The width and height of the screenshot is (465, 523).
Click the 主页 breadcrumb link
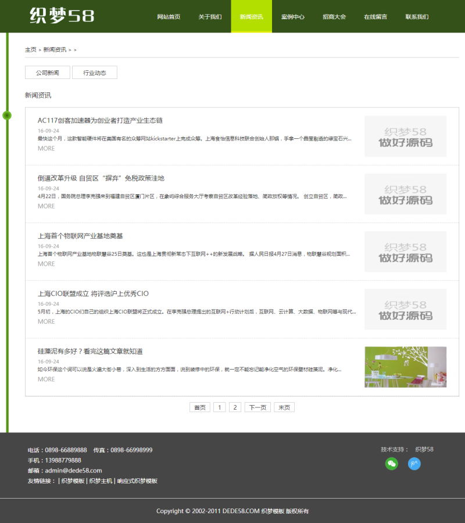[x=31, y=50]
